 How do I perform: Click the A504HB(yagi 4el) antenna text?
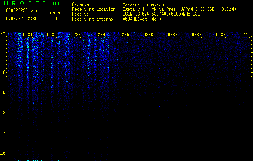click(142, 19)
